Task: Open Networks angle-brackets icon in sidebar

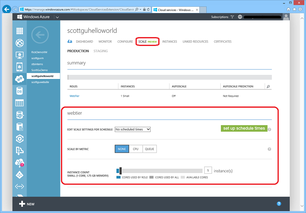Action: (19, 186)
